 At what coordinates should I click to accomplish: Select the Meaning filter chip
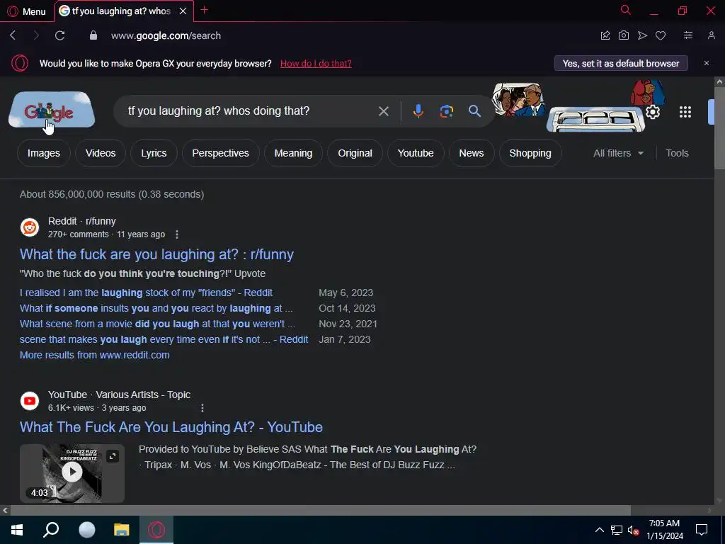(293, 153)
